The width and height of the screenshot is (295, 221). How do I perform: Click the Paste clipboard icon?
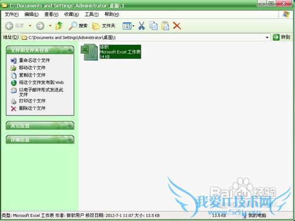point(165,26)
